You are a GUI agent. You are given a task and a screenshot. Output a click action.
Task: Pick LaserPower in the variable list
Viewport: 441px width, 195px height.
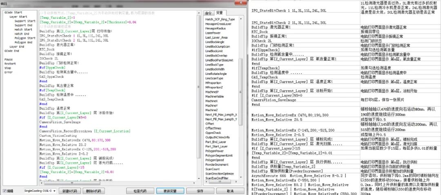(x=214, y=33)
